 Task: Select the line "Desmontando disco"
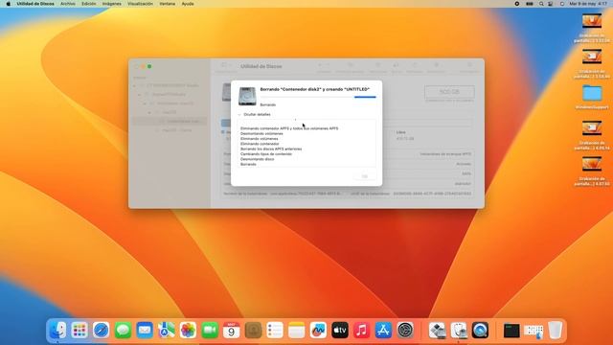pyautogui.click(x=258, y=159)
